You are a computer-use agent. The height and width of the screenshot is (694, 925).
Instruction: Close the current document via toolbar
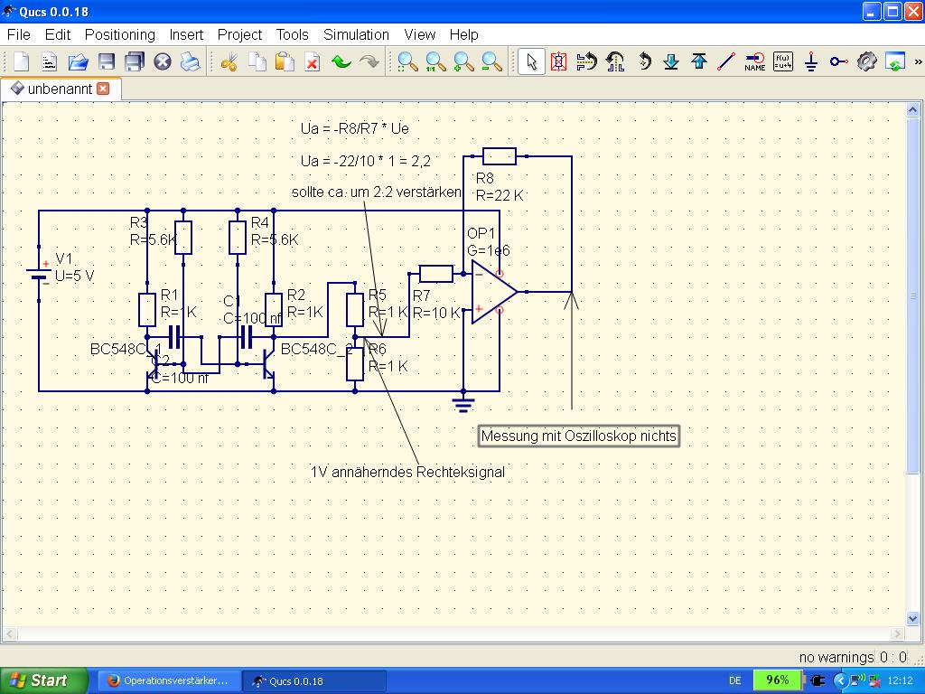pos(163,61)
